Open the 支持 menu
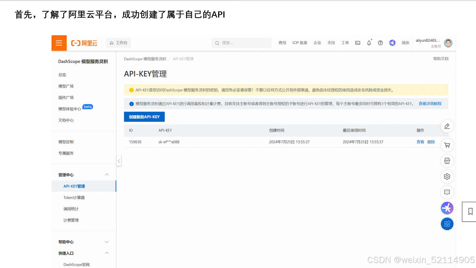The height and width of the screenshot is (268, 476). click(x=331, y=43)
